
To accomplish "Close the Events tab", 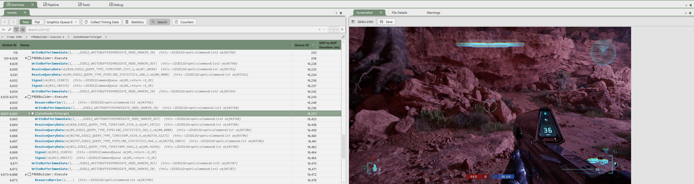I will click(x=25, y=12).
